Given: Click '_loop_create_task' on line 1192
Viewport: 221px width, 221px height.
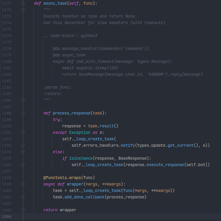Looking at the screenshot, I should point(94,139).
